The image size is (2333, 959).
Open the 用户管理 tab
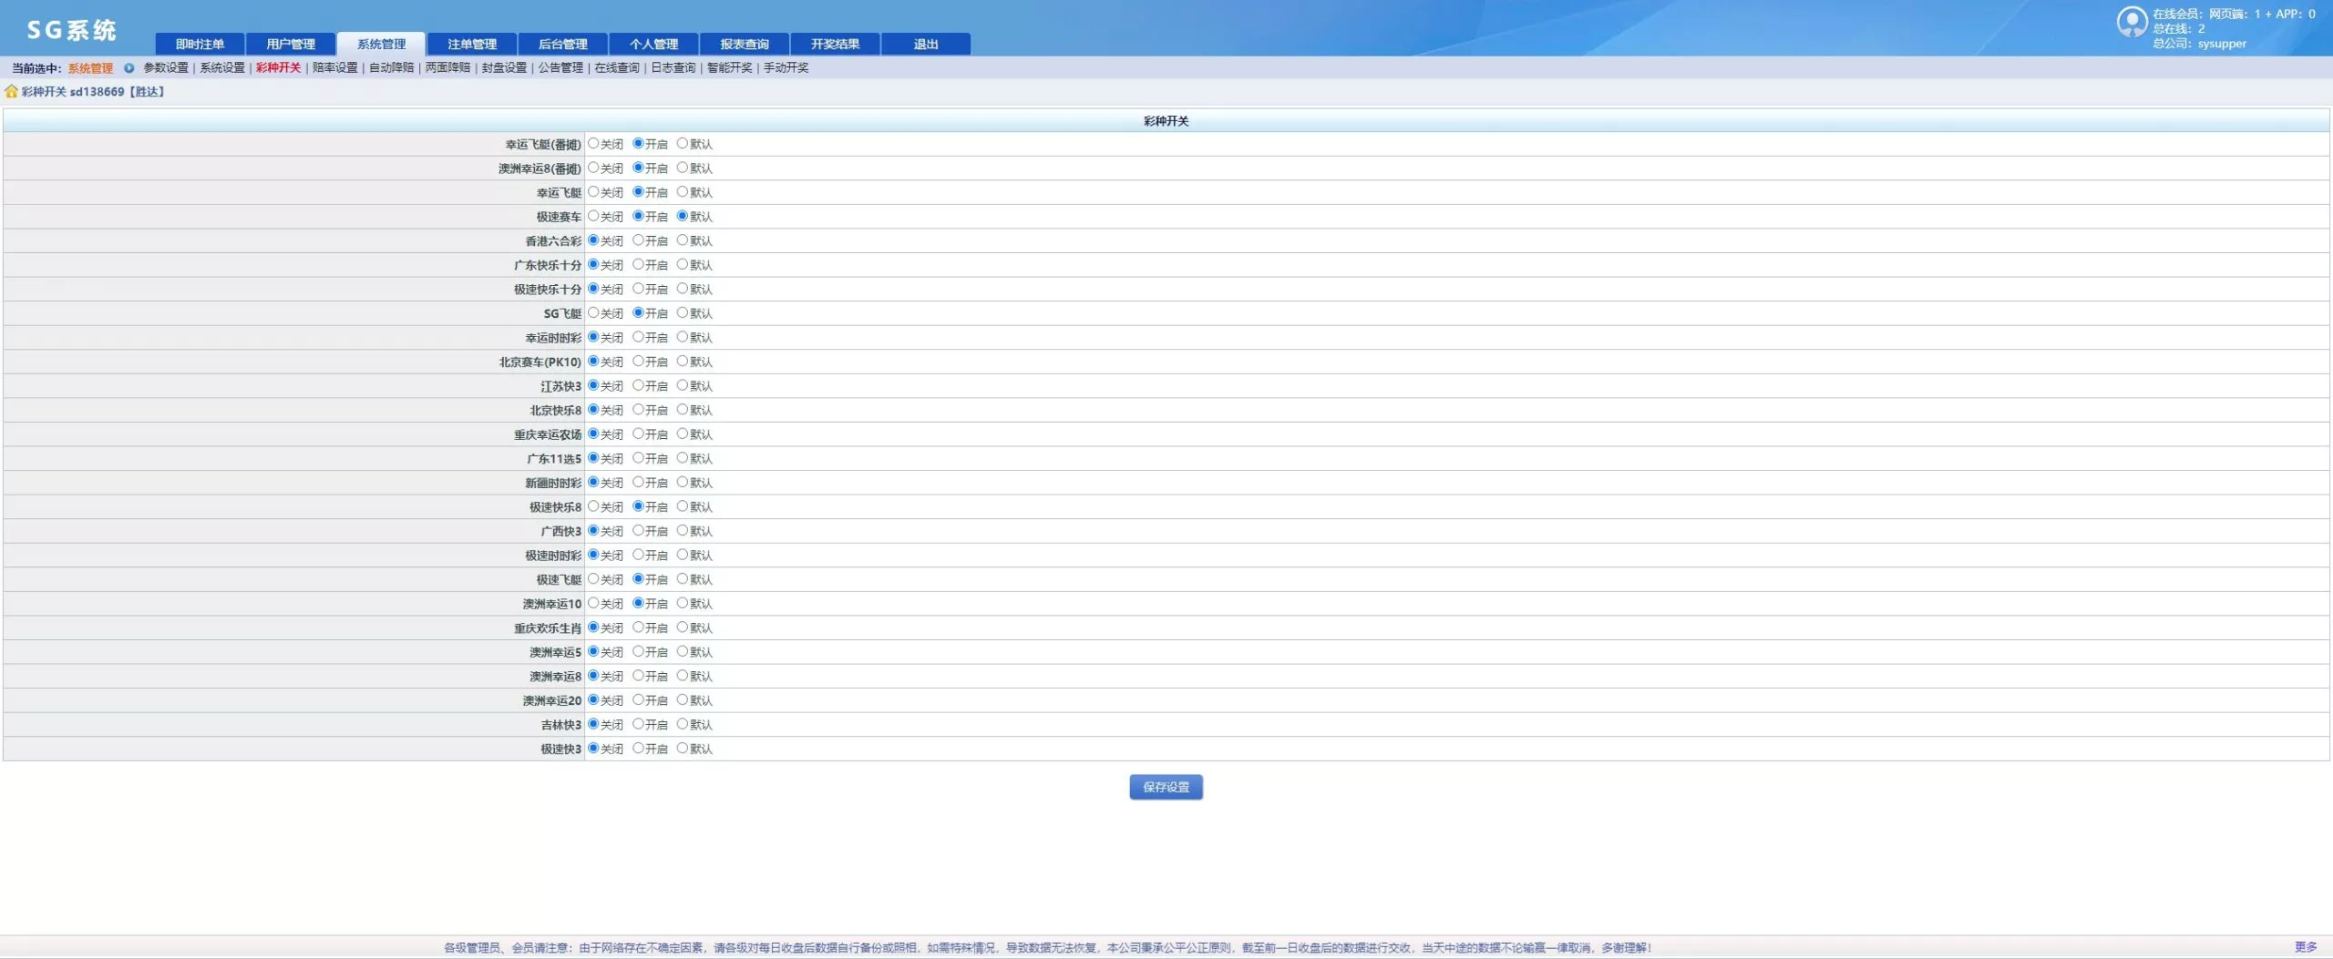click(291, 44)
